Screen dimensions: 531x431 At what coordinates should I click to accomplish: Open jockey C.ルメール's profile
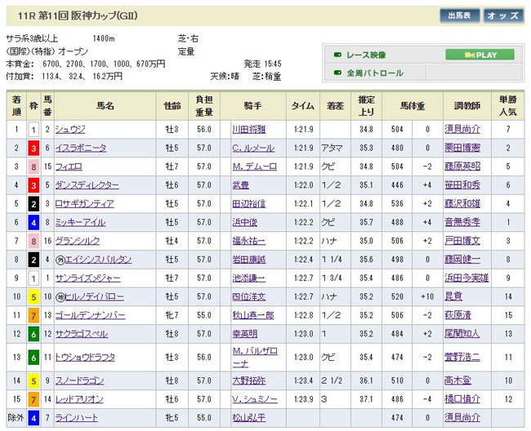point(252,148)
